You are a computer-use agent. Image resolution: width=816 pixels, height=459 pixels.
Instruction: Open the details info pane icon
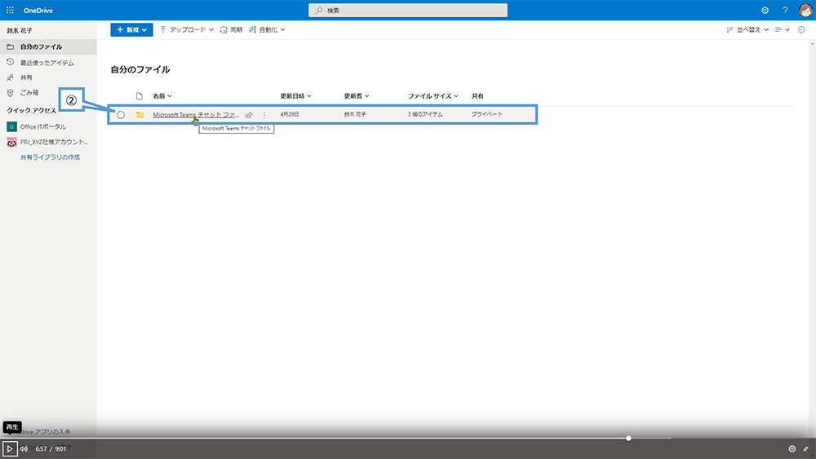click(x=801, y=29)
